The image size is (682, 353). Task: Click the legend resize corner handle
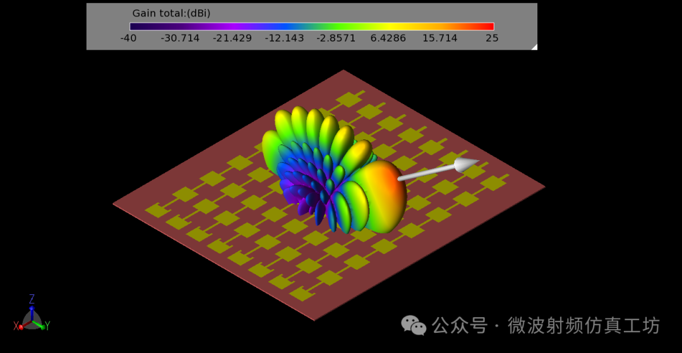point(535,47)
